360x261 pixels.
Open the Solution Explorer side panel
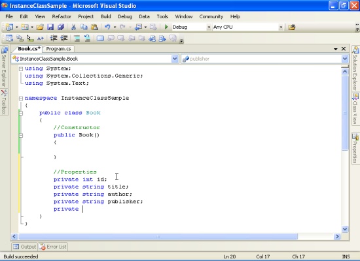[355, 69]
